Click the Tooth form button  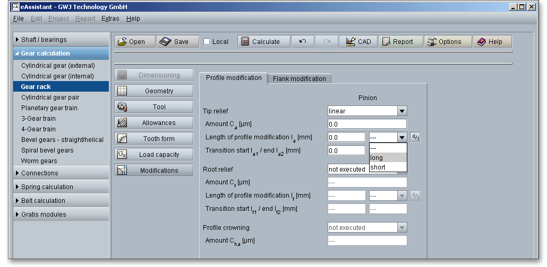click(154, 139)
